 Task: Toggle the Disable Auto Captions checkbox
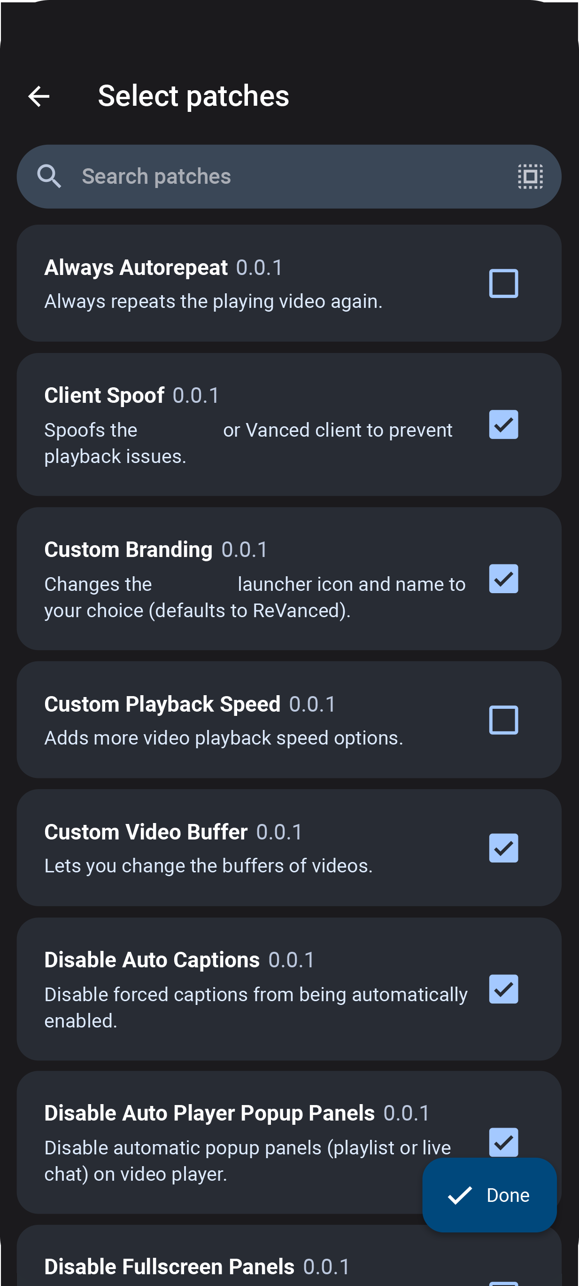(503, 989)
